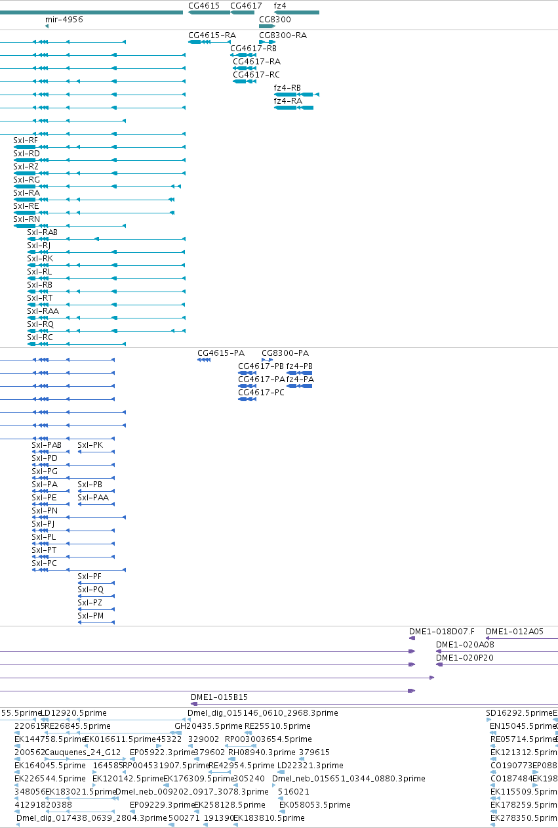The width and height of the screenshot is (558, 828).
Task: Click the DME1-020A08 clone label
Action: [x=465, y=645]
